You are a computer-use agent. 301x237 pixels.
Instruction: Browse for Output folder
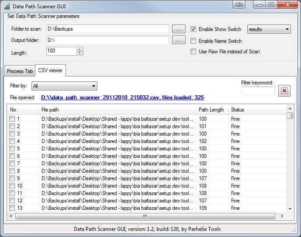pos(178,40)
